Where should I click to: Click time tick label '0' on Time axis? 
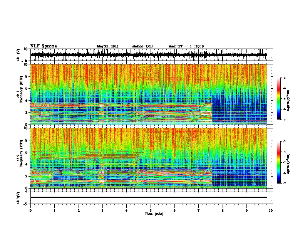(x=30, y=211)
